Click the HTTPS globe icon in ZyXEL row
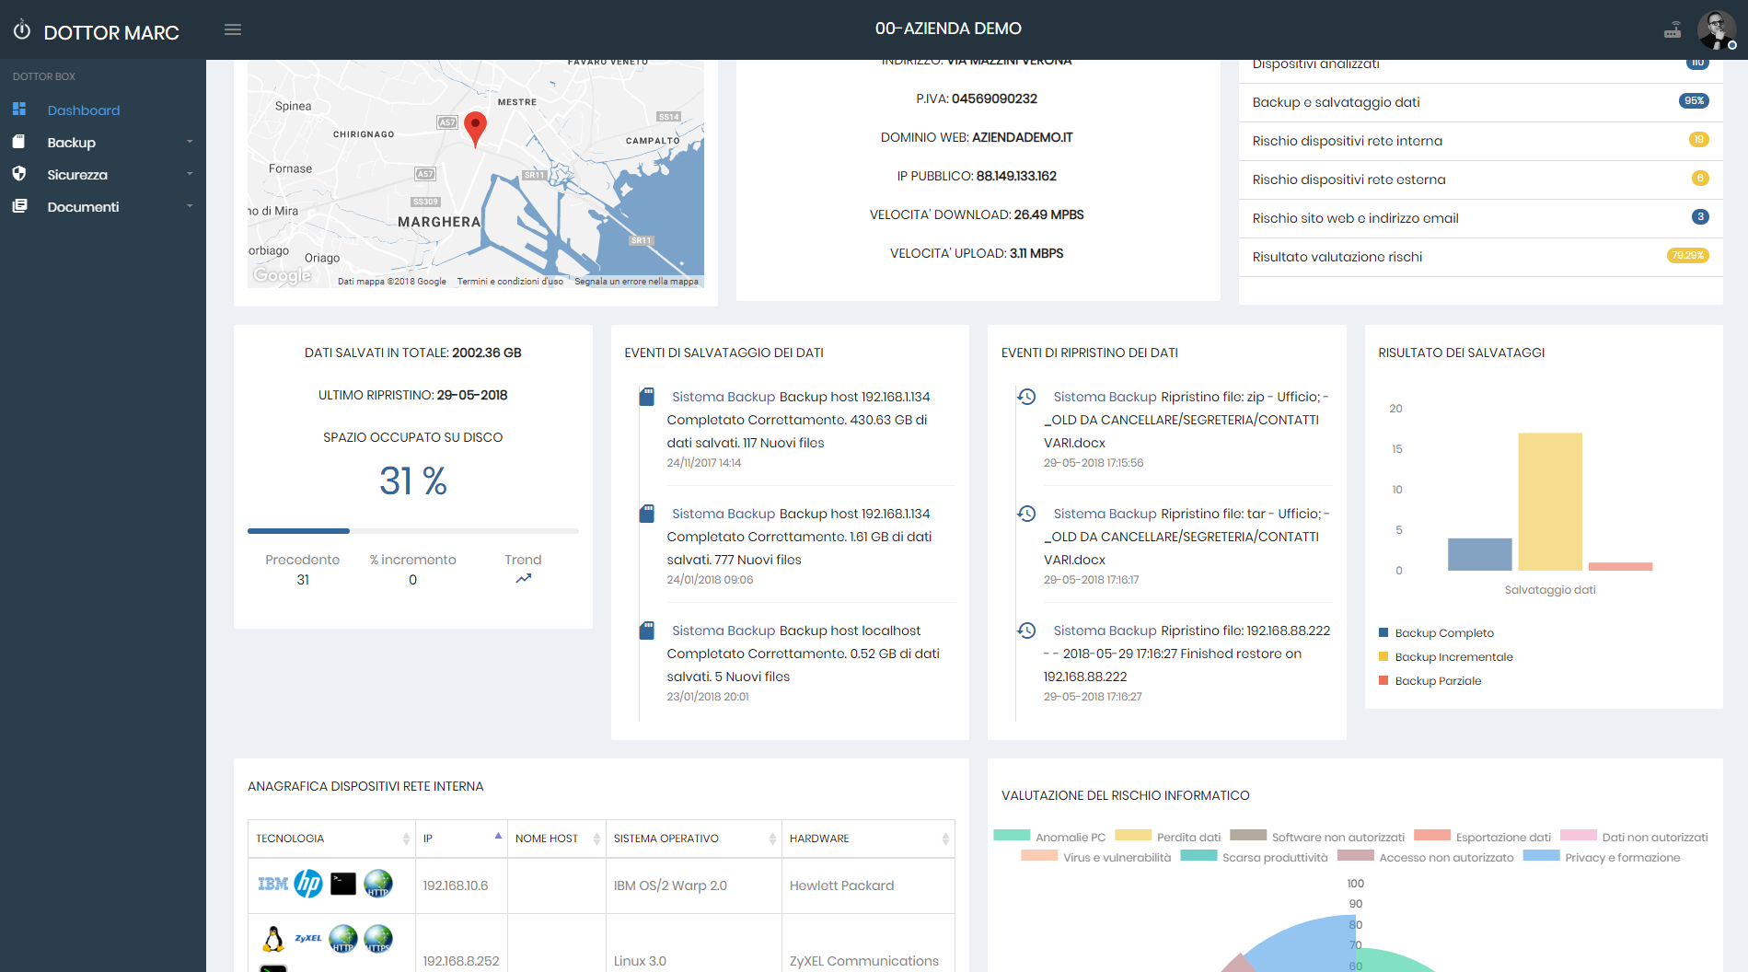 [x=378, y=939]
